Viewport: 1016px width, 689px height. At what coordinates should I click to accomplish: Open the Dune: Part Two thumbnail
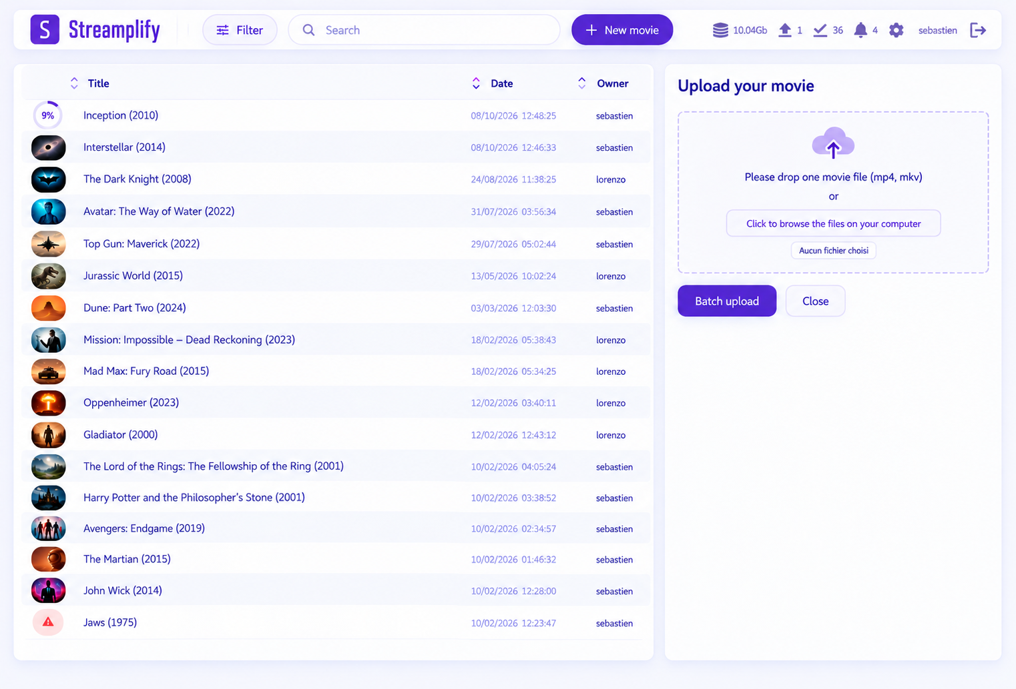click(x=48, y=308)
